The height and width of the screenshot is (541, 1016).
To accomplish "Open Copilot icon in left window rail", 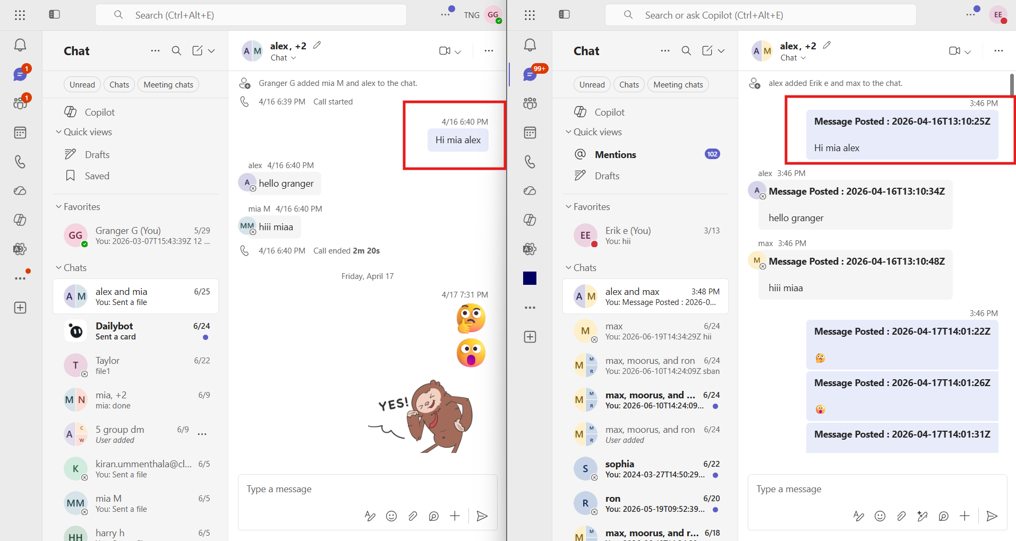I will click(x=20, y=220).
